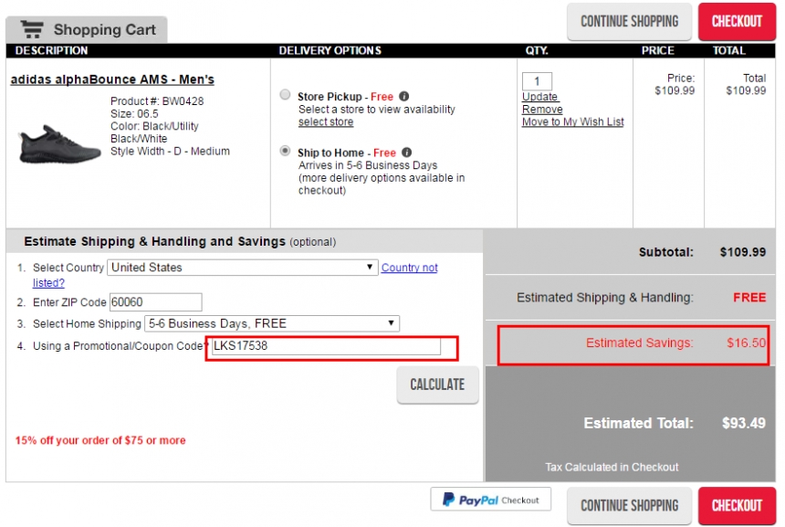Open the adidas alphaBounce AMS product link
This screenshot has height=527, width=785.
pos(112,79)
